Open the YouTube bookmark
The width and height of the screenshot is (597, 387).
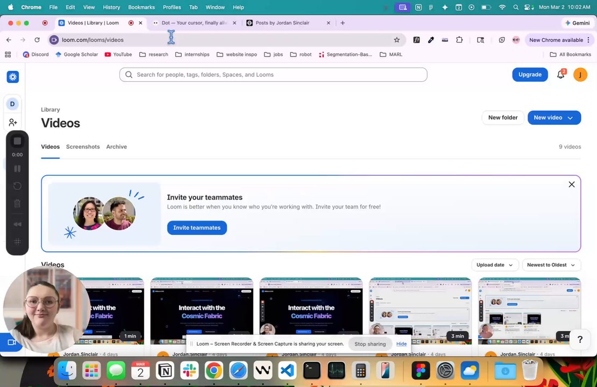click(x=118, y=54)
